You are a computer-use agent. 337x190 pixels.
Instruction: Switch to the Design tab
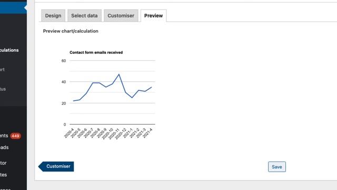[x=53, y=15]
